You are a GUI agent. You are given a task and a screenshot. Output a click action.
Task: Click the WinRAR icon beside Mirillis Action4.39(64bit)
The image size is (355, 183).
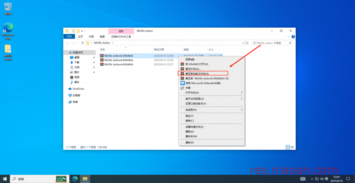pyautogui.click(x=102, y=56)
